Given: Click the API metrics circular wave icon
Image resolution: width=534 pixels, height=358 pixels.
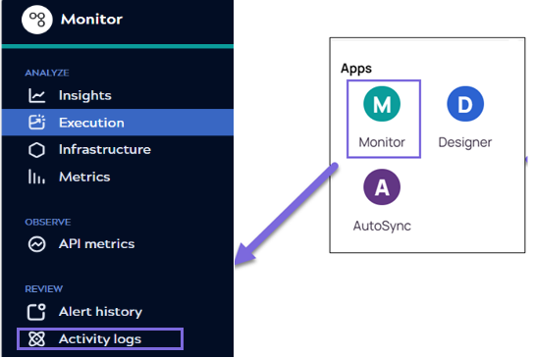Looking at the screenshot, I should (36, 244).
